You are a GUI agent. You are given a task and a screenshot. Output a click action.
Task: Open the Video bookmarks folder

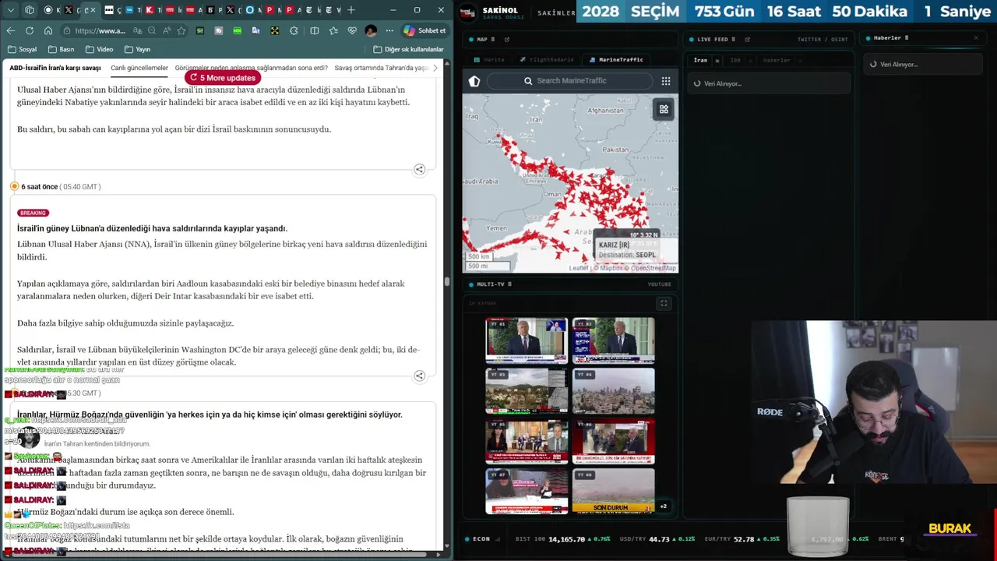pos(99,49)
